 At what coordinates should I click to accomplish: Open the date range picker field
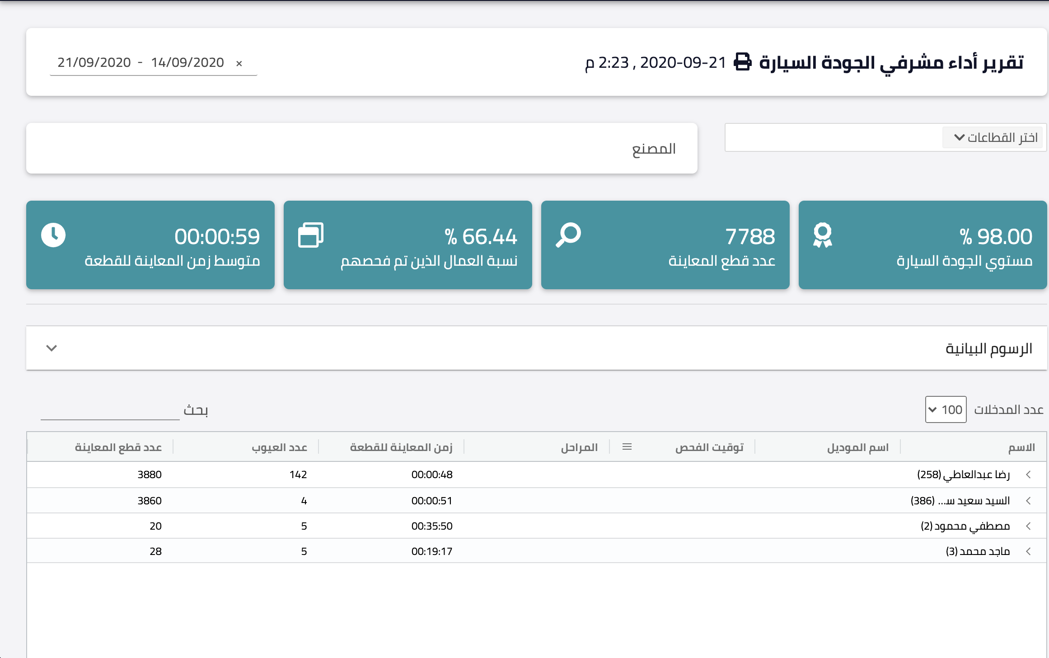(x=153, y=63)
